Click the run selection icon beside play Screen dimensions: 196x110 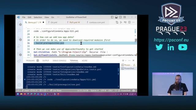[x=125, y=22]
